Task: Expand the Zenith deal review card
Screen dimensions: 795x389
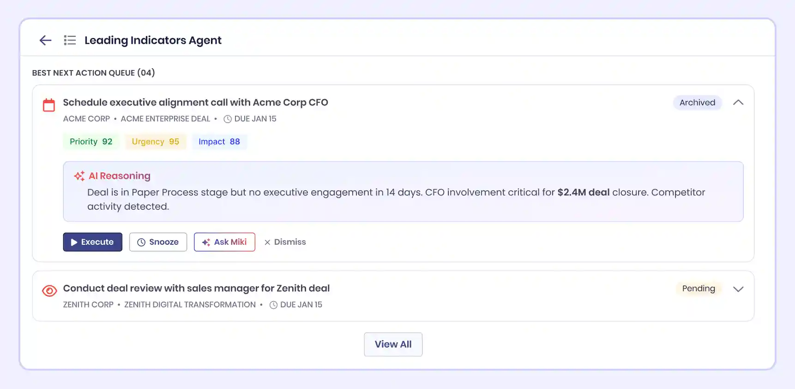Action: (738, 289)
